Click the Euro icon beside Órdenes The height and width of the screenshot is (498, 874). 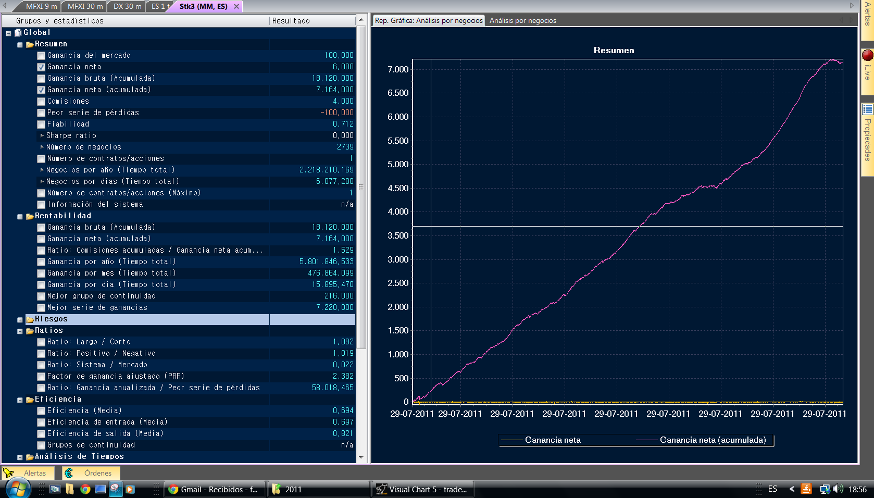(69, 473)
